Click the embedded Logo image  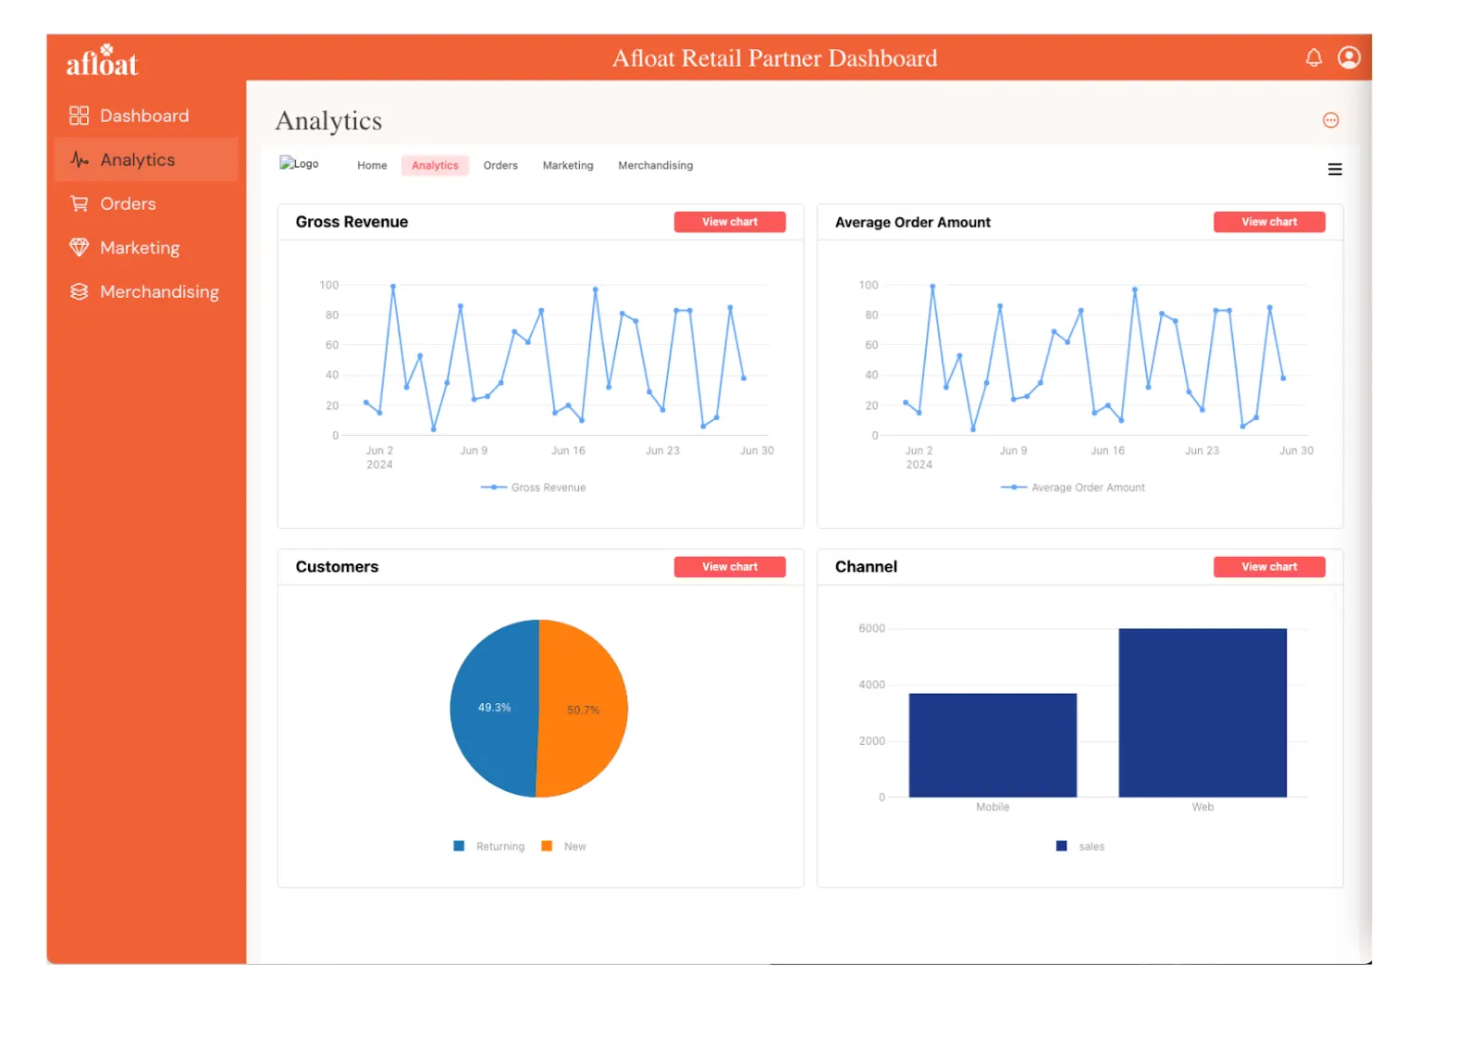(x=299, y=164)
